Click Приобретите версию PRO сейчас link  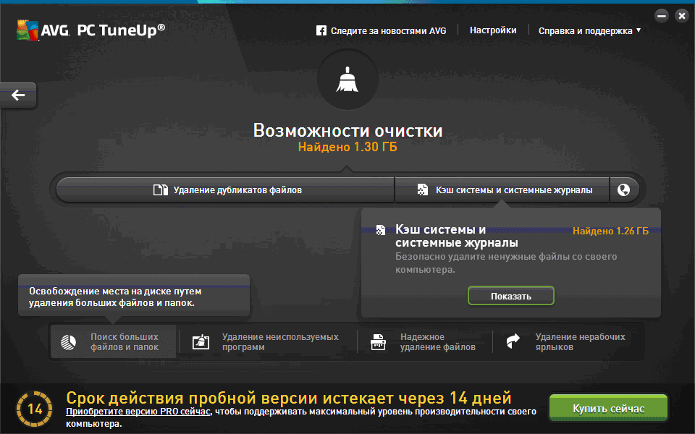[x=138, y=412]
